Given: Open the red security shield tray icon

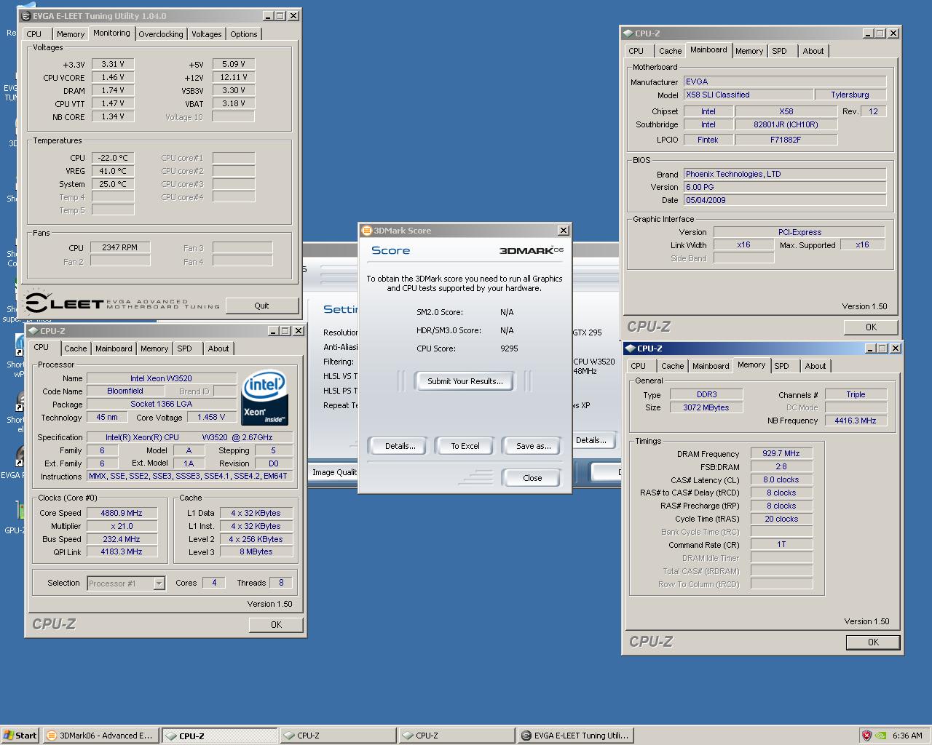Looking at the screenshot, I should [866, 736].
